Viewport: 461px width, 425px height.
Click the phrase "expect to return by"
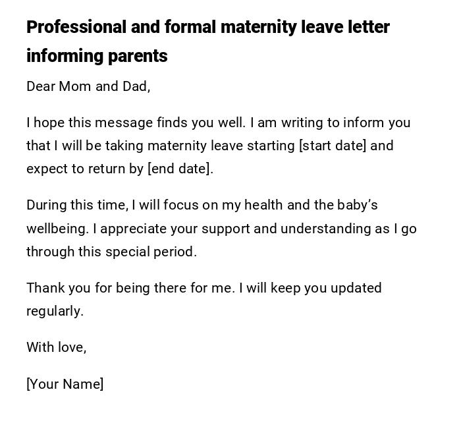(85, 169)
